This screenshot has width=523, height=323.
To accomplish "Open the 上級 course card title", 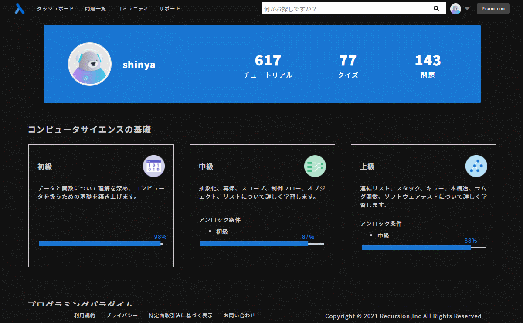I will [367, 167].
